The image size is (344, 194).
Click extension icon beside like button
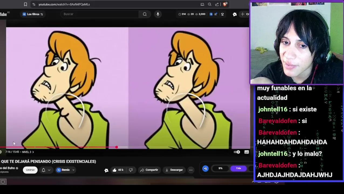106,170
